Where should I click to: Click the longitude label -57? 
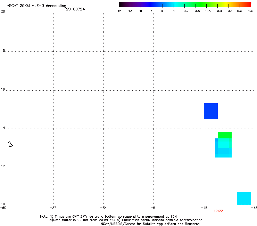pos(53,208)
